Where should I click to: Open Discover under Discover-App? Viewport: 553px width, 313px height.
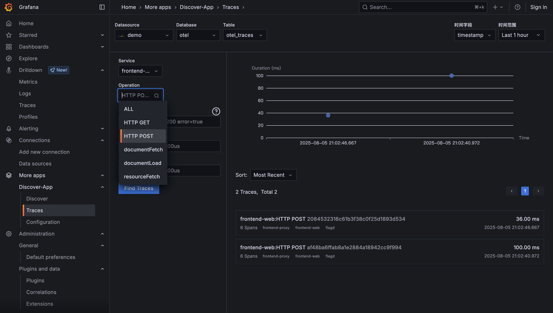click(37, 199)
